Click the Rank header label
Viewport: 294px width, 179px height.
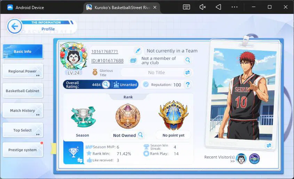128,97
